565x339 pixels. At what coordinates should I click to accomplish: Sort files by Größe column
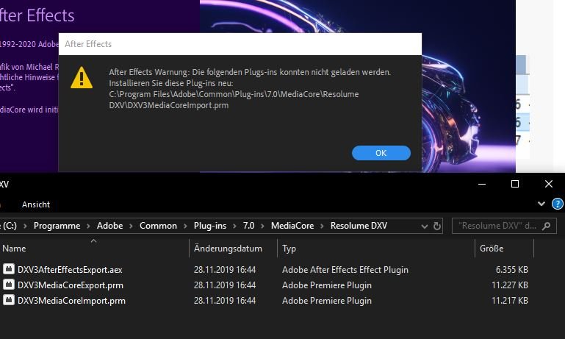pos(491,249)
